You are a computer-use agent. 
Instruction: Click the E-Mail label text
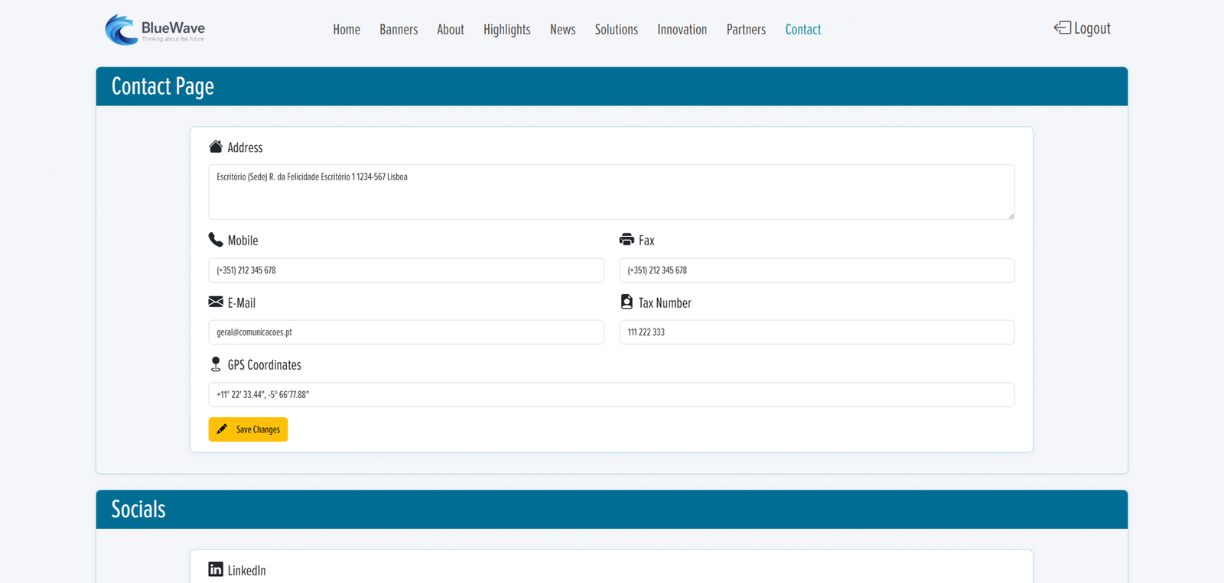[x=242, y=303]
